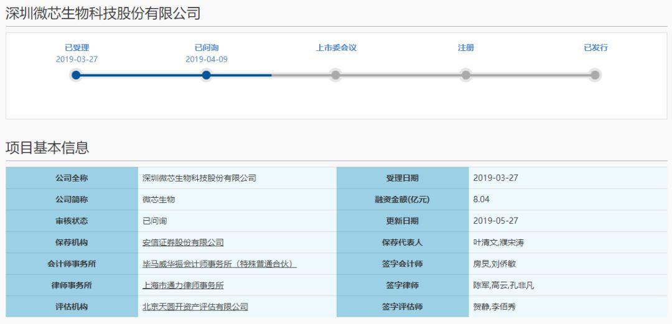Click the 已发行 timeline stage dot
Viewport: 672px width, 324px height.
[x=595, y=75]
